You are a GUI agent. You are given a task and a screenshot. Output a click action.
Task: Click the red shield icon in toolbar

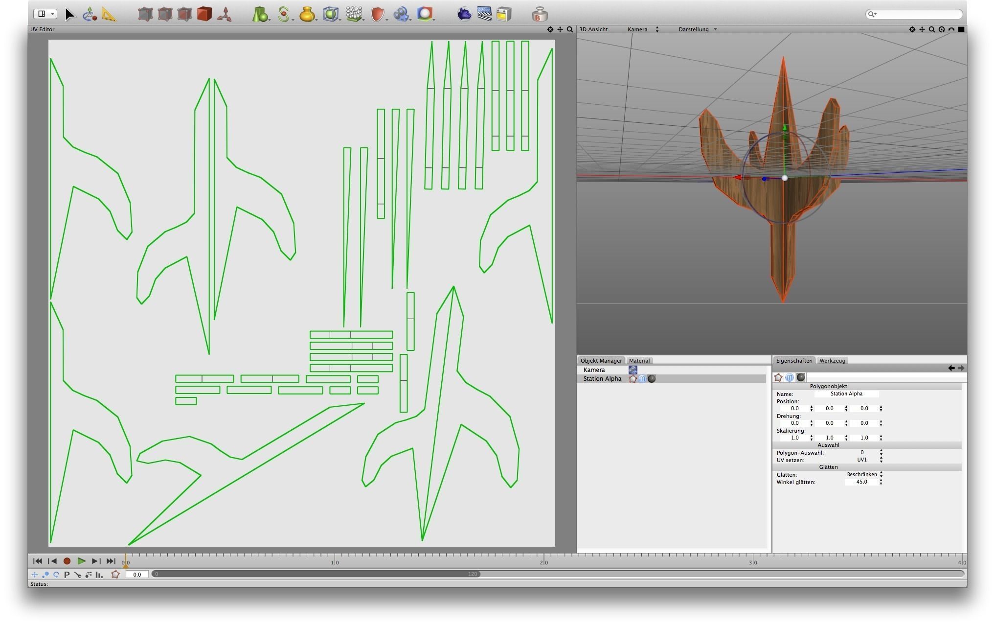click(377, 15)
